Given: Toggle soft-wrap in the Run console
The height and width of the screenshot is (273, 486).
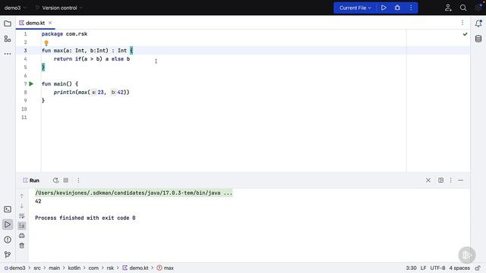Looking at the screenshot, I should coord(22,216).
